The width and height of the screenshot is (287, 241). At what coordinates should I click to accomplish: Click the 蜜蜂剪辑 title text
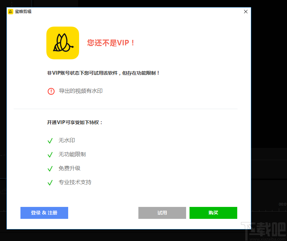(x=23, y=12)
